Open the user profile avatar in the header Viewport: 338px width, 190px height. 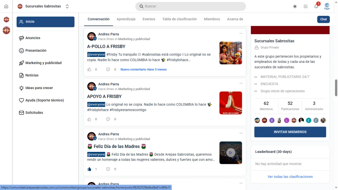(327, 6)
